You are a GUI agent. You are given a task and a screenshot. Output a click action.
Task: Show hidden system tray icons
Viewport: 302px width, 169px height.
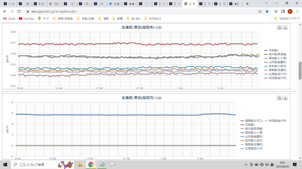pos(246,165)
